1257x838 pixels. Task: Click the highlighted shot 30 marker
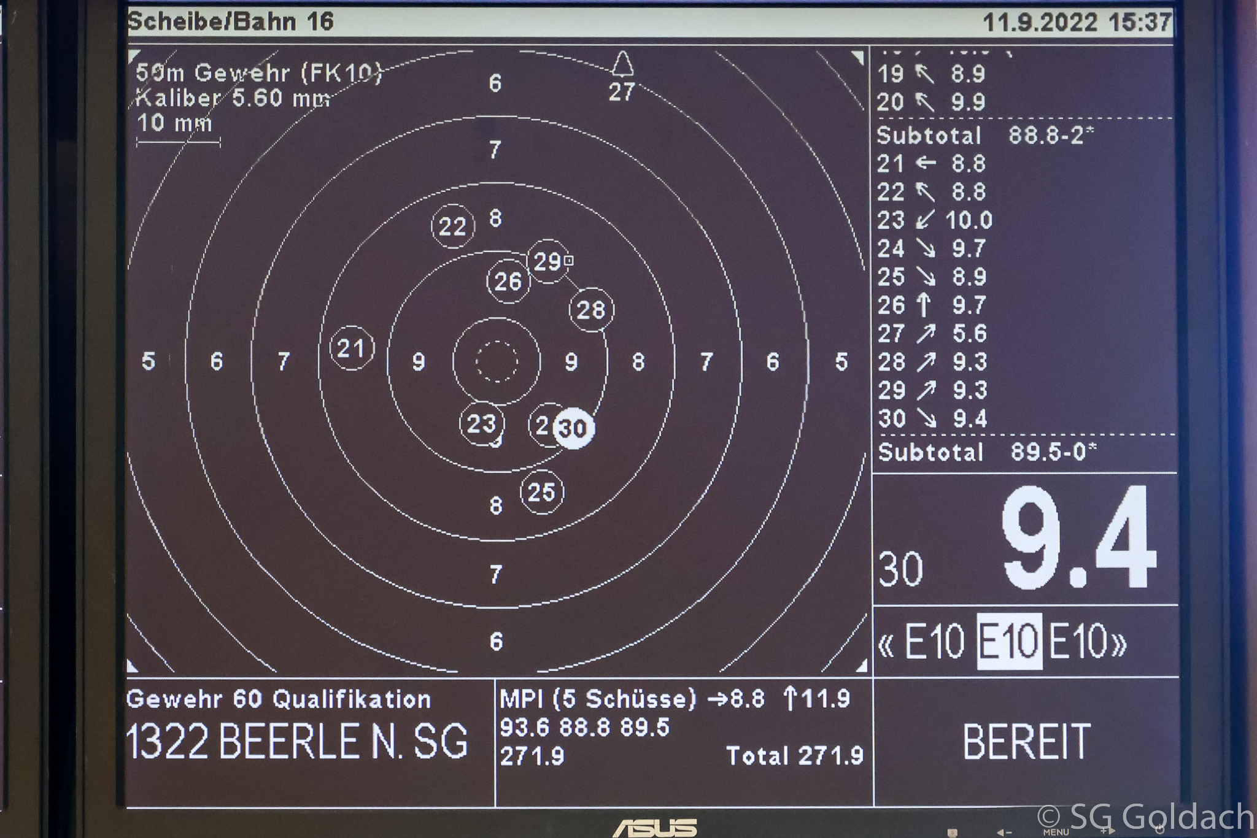574,428
